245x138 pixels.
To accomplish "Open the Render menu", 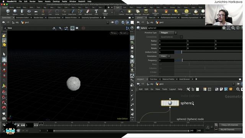I will 33,2.
